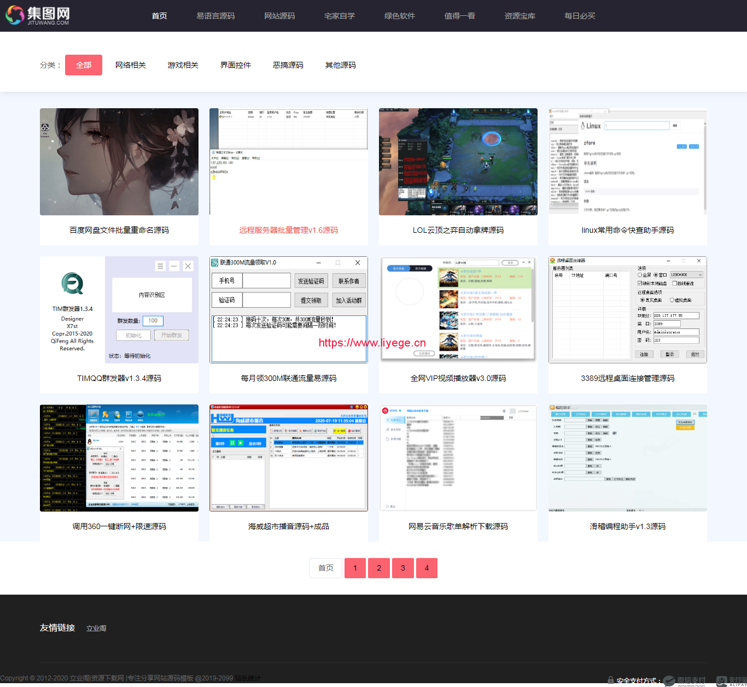Open the 网易云音乐歌单解析下载源码 thumbnail
This screenshot has height=687, width=747.
coord(458,458)
